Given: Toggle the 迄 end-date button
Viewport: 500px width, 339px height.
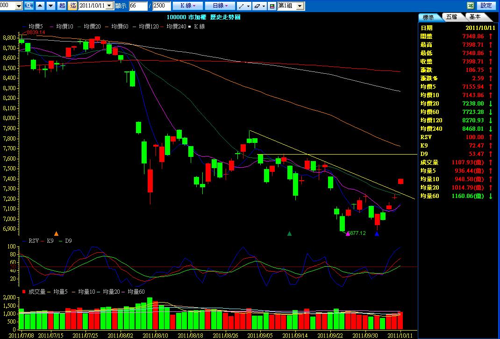Looking at the screenshot, I should (x=72, y=6).
